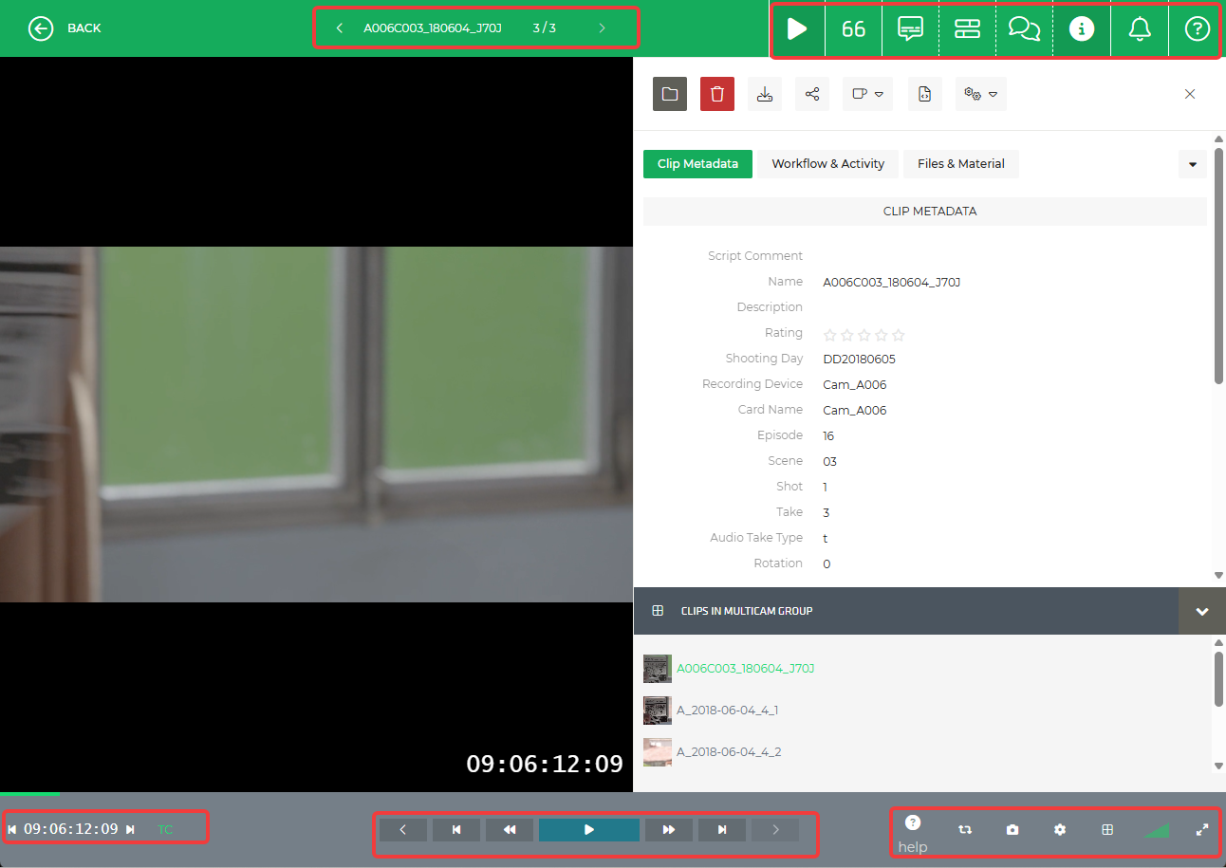This screenshot has height=868, width=1226.
Task: Open the player view icon in top bar
Action: (x=797, y=28)
